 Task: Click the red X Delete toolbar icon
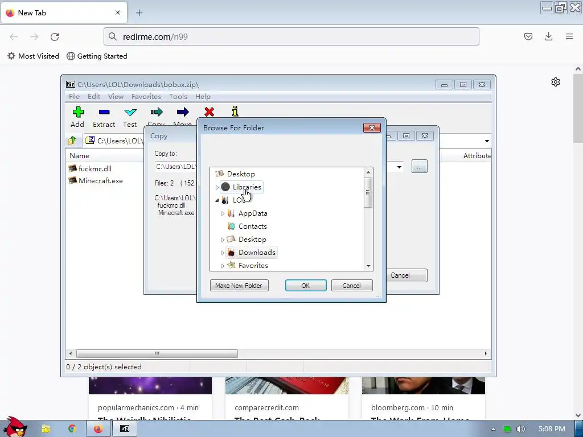pos(209,112)
